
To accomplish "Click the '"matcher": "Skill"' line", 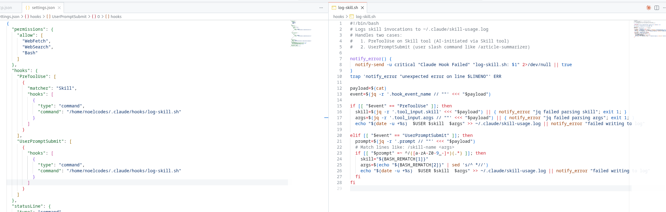I will (x=52, y=88).
